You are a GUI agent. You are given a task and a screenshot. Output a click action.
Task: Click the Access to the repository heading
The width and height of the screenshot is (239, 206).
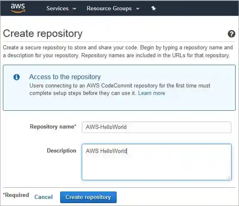pos(65,77)
